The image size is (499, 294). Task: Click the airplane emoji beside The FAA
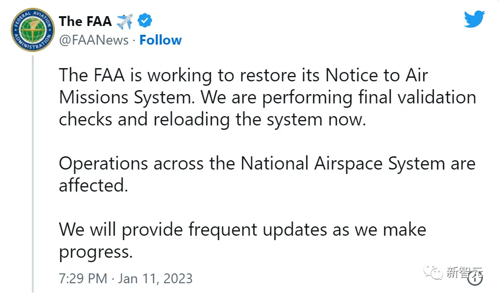[125, 21]
